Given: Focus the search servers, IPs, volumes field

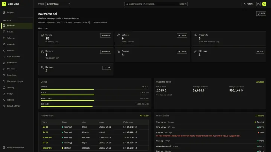Looking at the screenshot, I should [x=156, y=4].
